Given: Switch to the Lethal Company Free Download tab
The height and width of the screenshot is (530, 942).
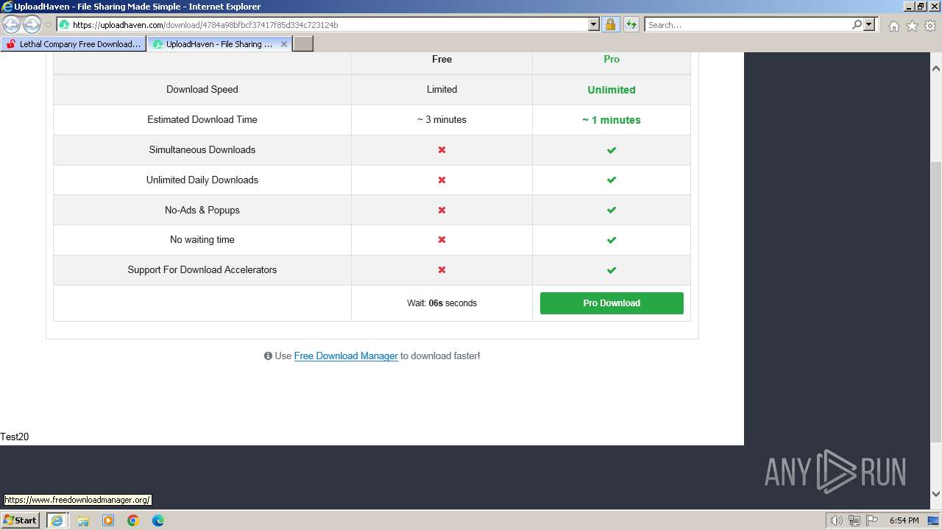Looking at the screenshot, I should click(x=72, y=44).
